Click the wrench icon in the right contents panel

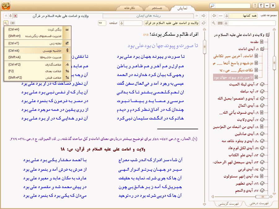(x=214, y=23)
